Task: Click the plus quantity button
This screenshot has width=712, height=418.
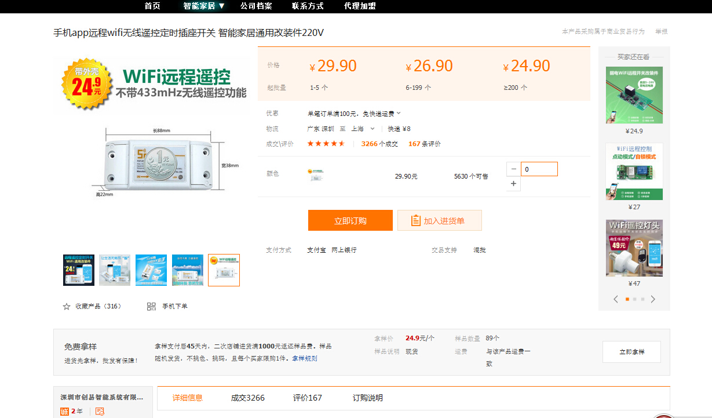Action: pyautogui.click(x=513, y=184)
